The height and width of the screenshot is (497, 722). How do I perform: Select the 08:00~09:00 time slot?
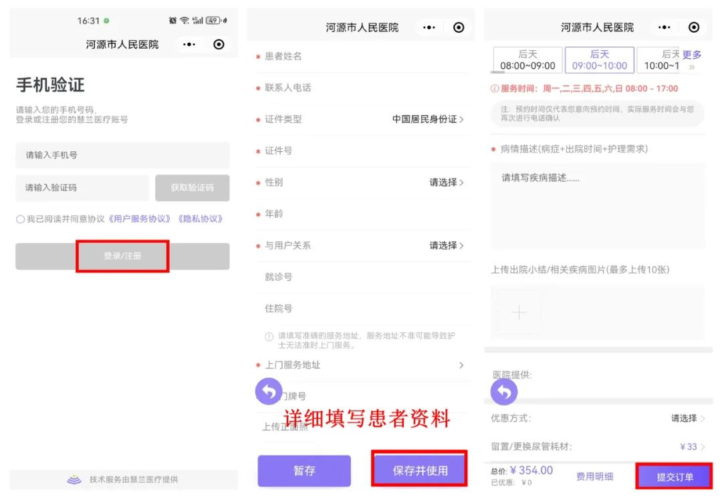tap(527, 60)
